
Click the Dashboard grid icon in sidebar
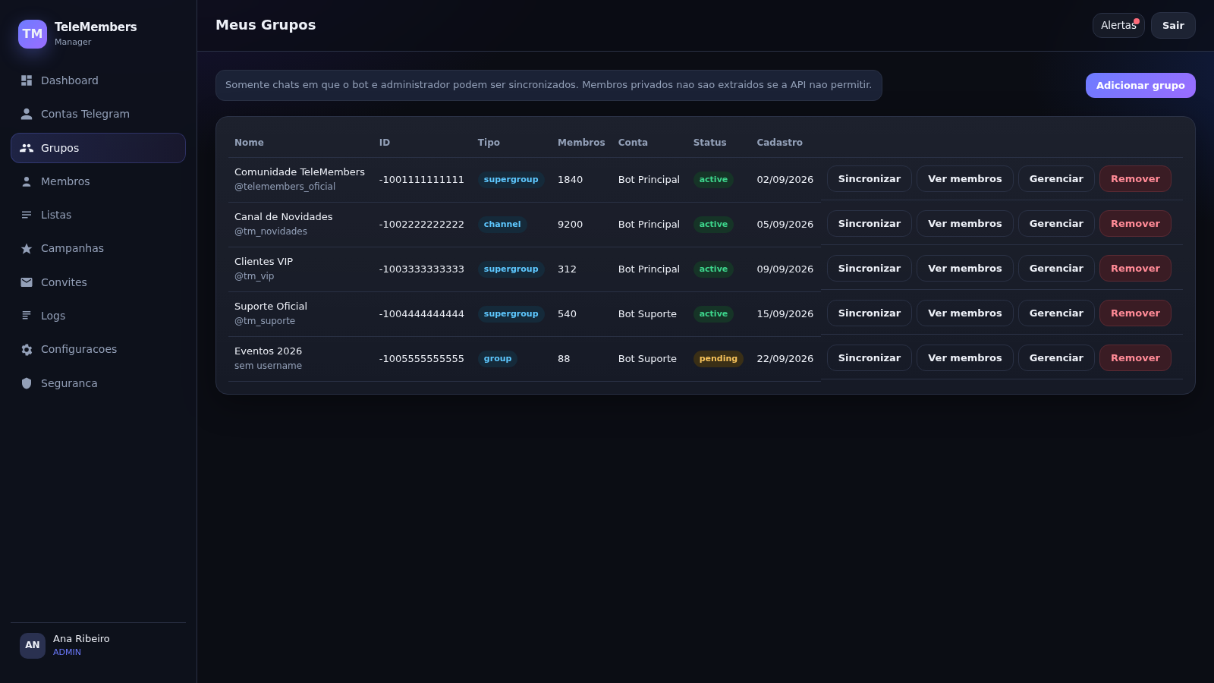coord(27,80)
